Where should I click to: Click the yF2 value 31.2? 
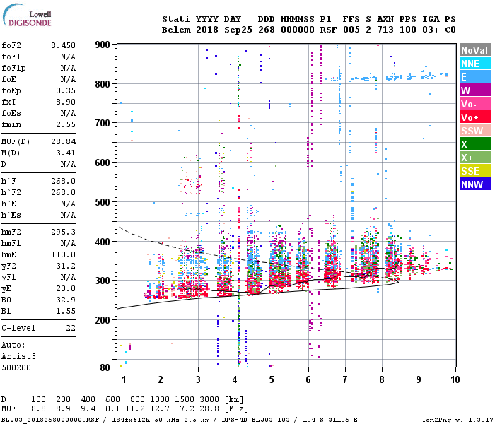click(66, 266)
